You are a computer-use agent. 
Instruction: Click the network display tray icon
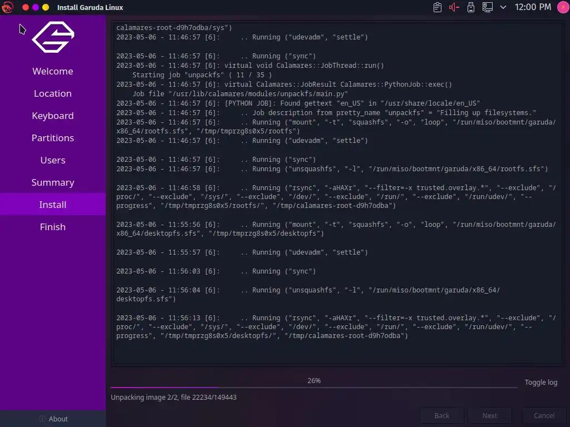(x=488, y=7)
